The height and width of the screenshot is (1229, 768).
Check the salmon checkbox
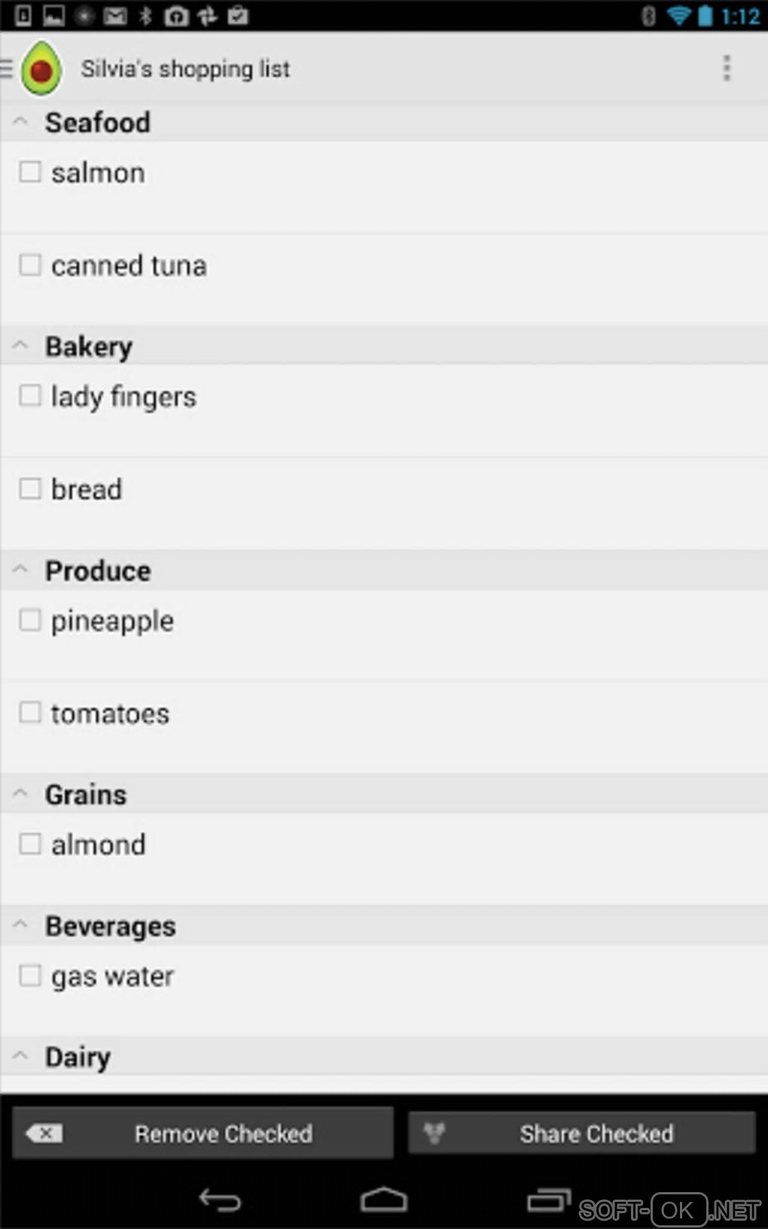click(30, 172)
